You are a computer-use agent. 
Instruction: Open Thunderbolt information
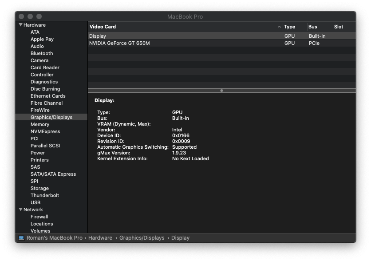45,195
